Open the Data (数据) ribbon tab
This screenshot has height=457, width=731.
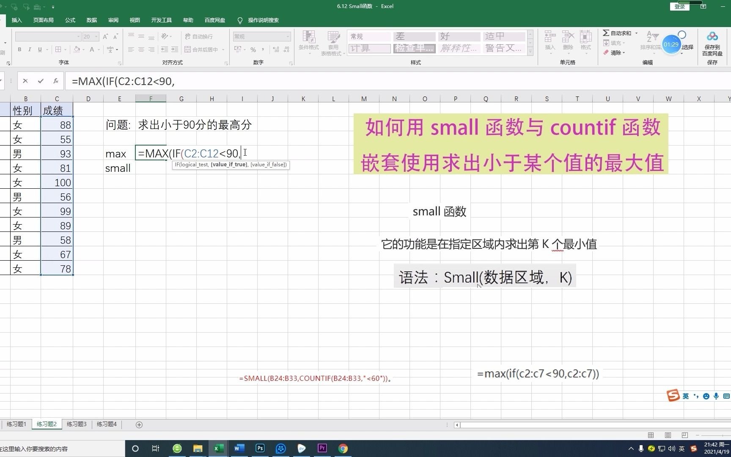(92, 20)
